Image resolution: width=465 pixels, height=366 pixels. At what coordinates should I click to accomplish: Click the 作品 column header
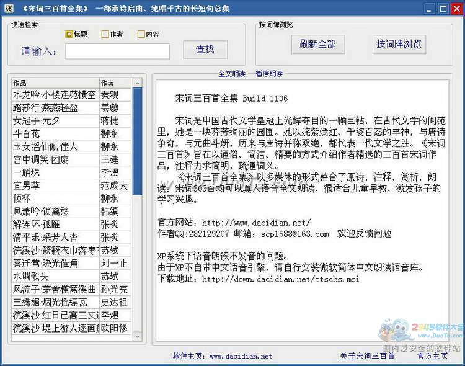[55, 83]
